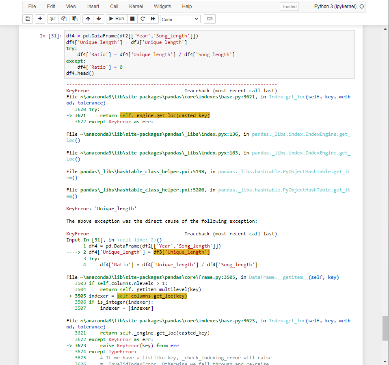The image size is (389, 365).
Task: Copy selected cells icon
Action: point(64,19)
